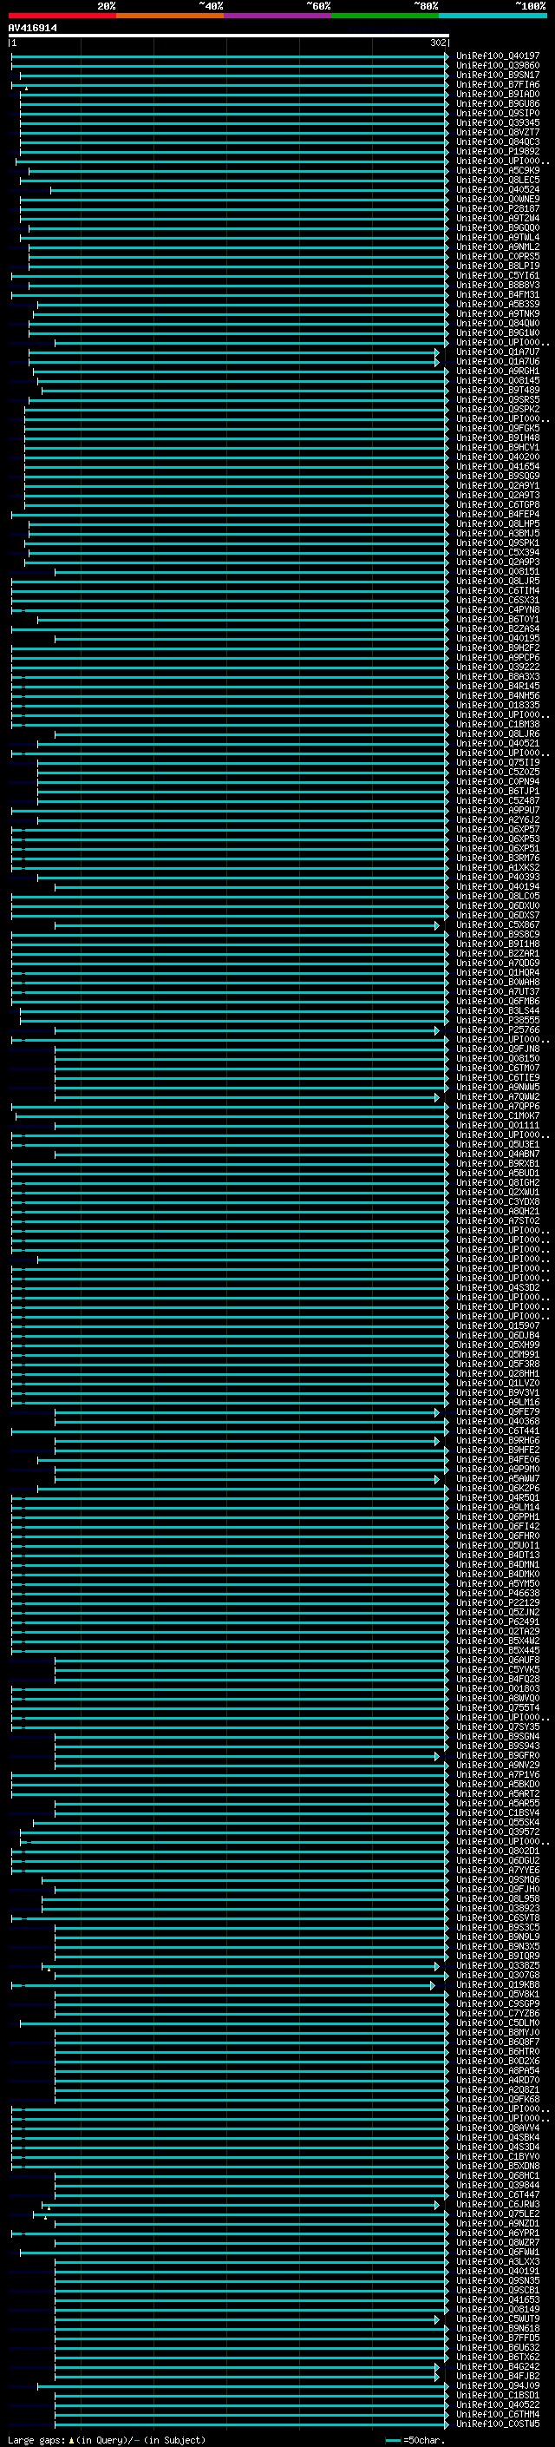Select hit label UniRef100_B4G242

[x=498, y=2367]
